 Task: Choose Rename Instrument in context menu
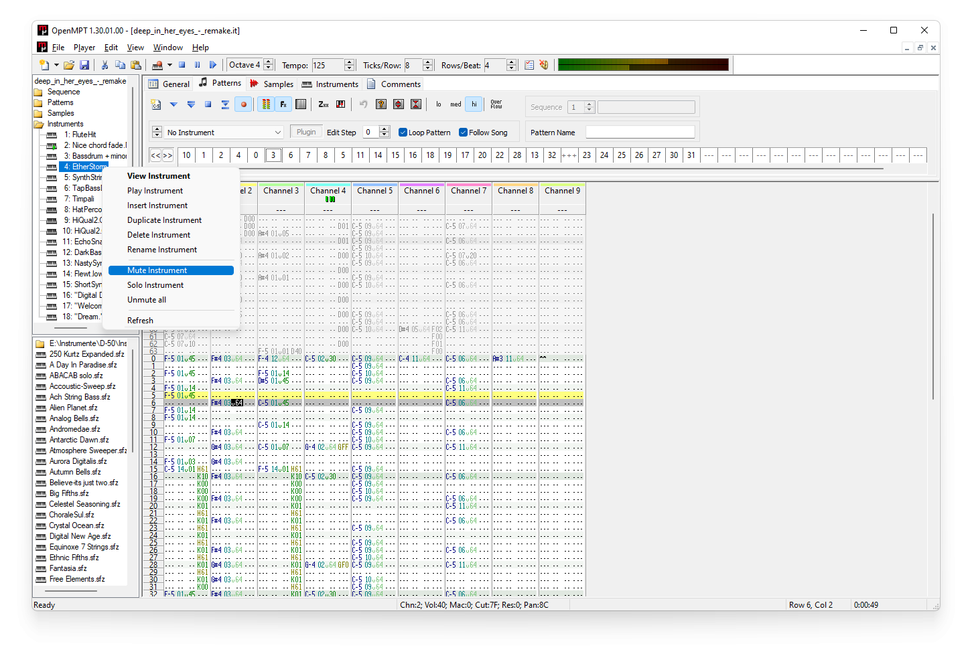coord(171,250)
